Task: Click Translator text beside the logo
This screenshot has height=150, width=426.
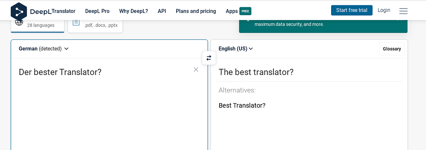Action: (63, 11)
